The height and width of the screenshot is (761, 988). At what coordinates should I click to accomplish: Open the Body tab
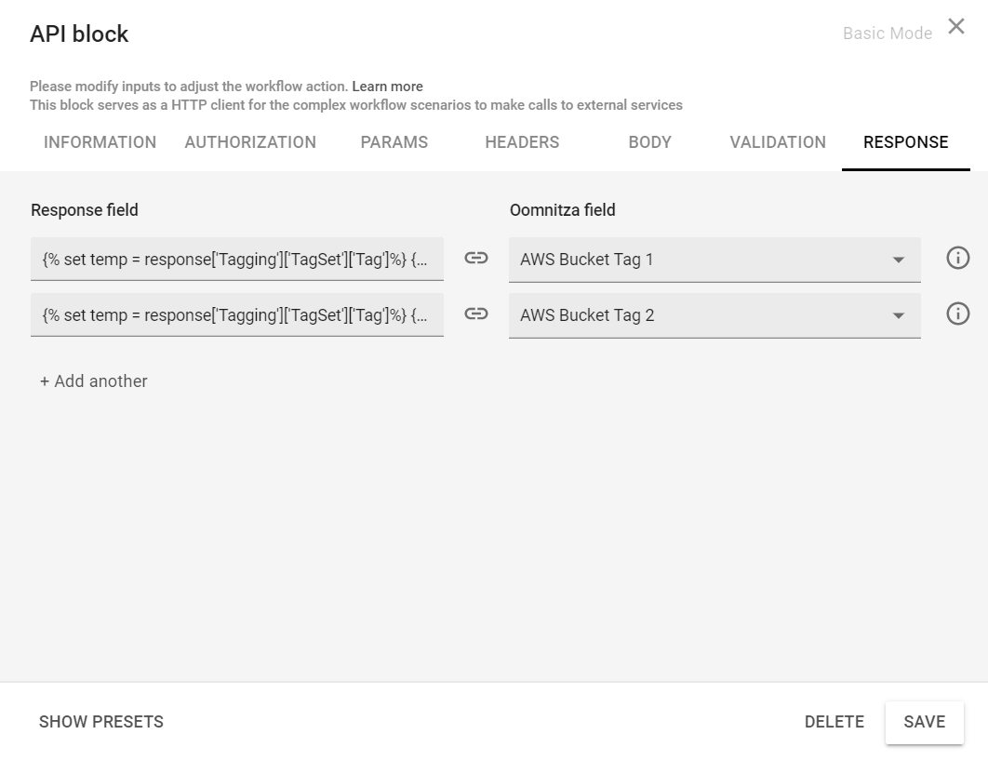tap(649, 142)
